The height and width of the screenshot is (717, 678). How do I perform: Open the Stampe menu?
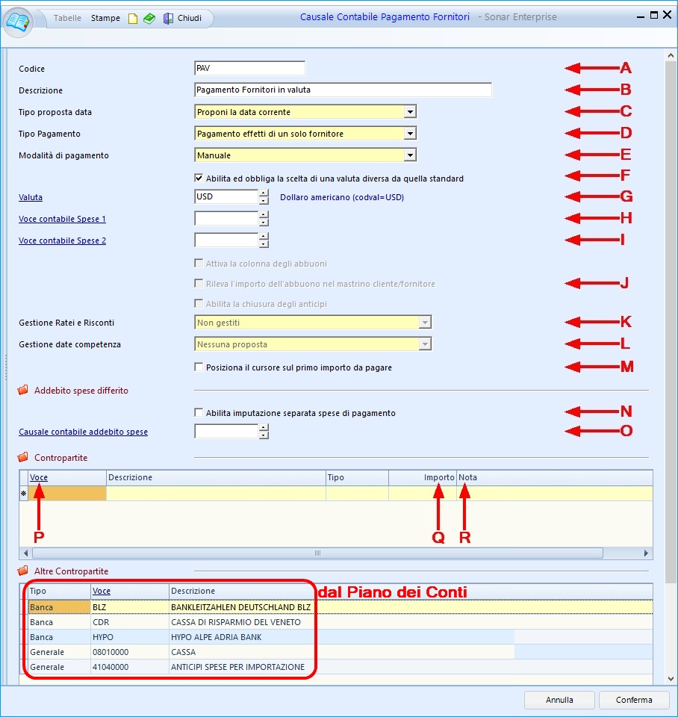[x=105, y=18]
